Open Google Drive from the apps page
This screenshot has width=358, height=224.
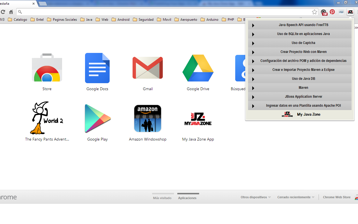(198, 68)
